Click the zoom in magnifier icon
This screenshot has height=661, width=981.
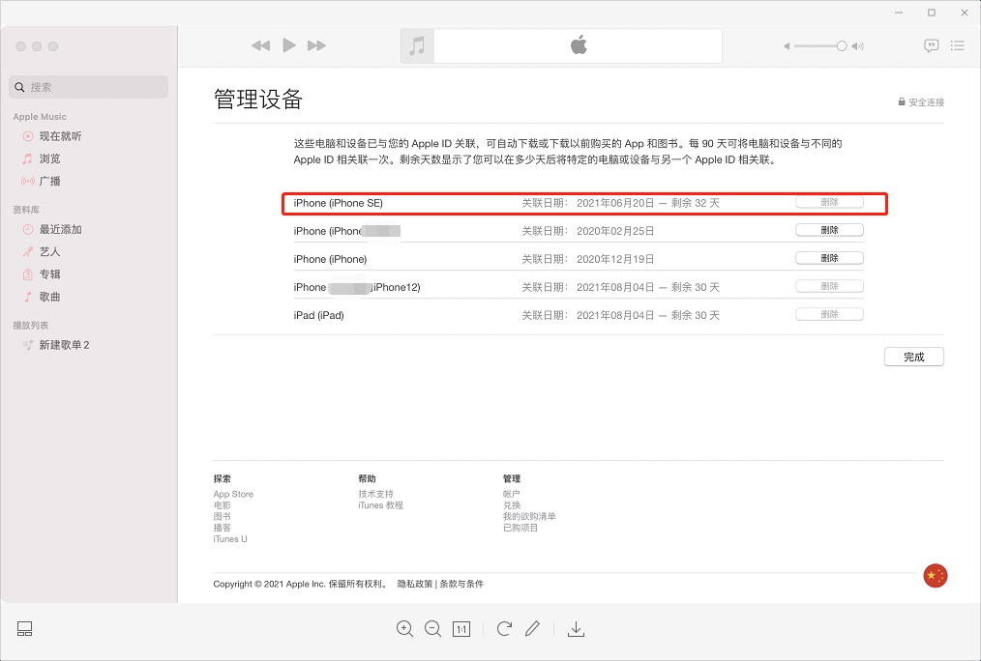tap(404, 629)
